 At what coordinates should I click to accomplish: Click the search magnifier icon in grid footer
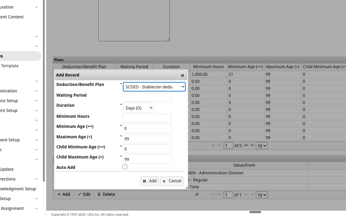click(197, 194)
